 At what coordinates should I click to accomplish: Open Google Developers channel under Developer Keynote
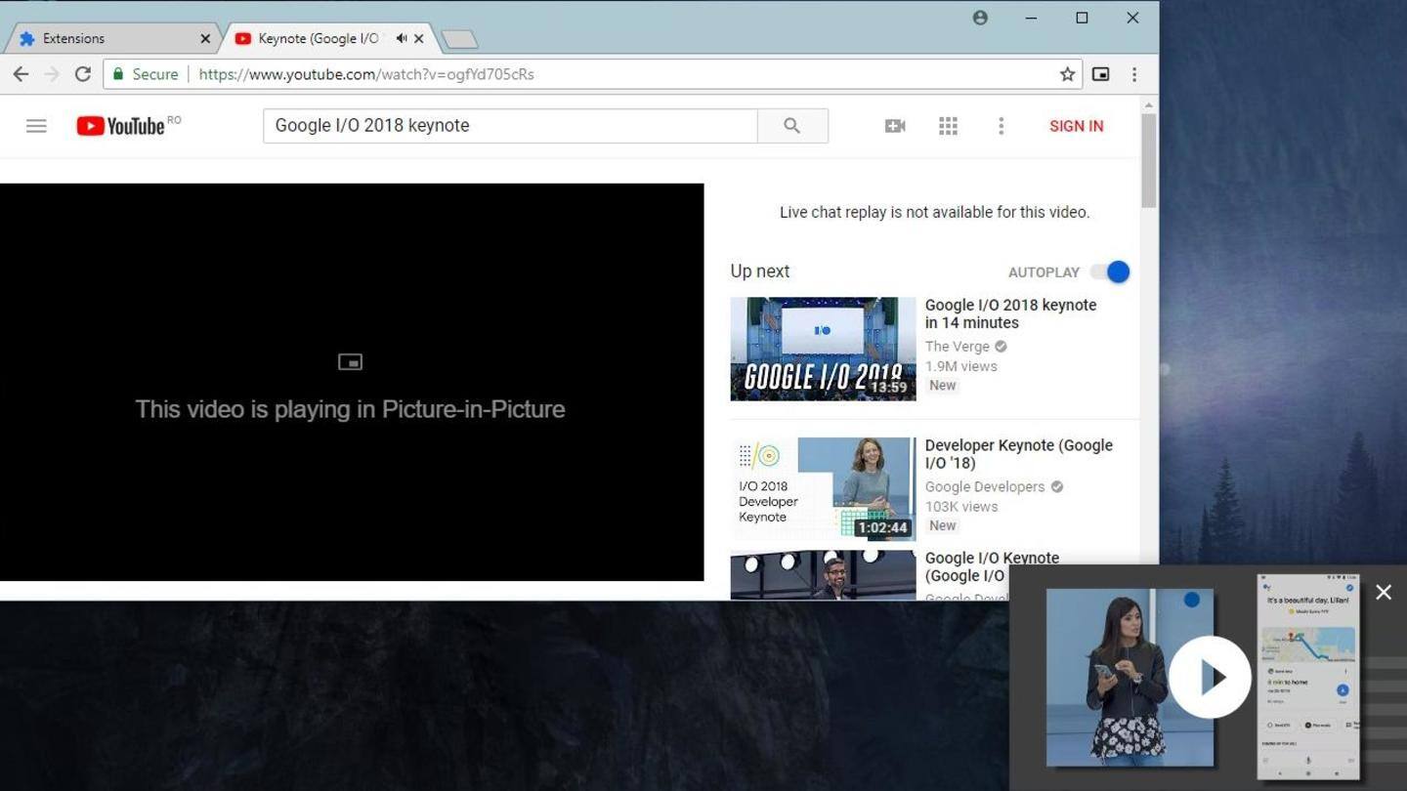coord(985,486)
